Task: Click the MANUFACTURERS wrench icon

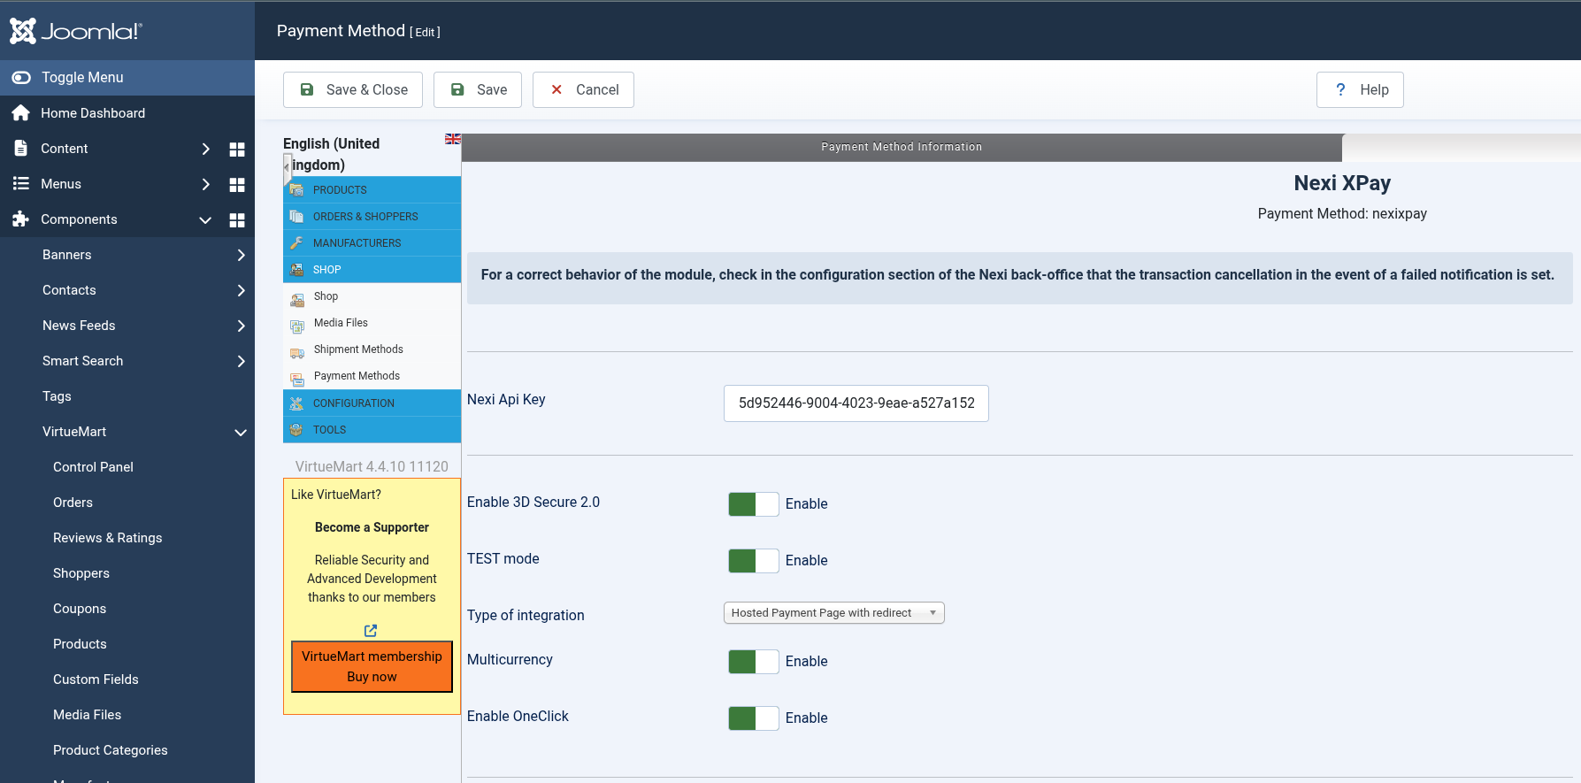Action: [296, 243]
